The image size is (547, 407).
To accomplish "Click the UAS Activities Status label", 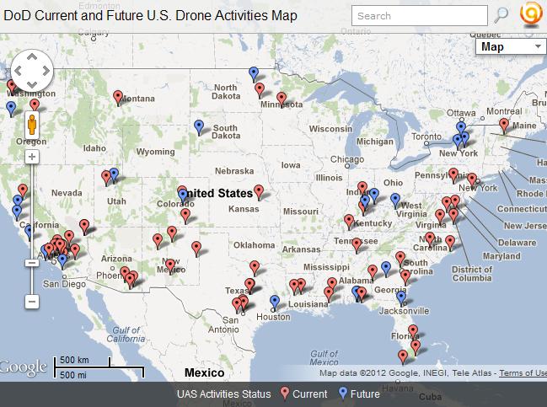I will tap(223, 394).
